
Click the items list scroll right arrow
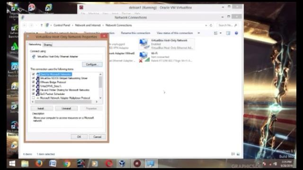click(97, 102)
